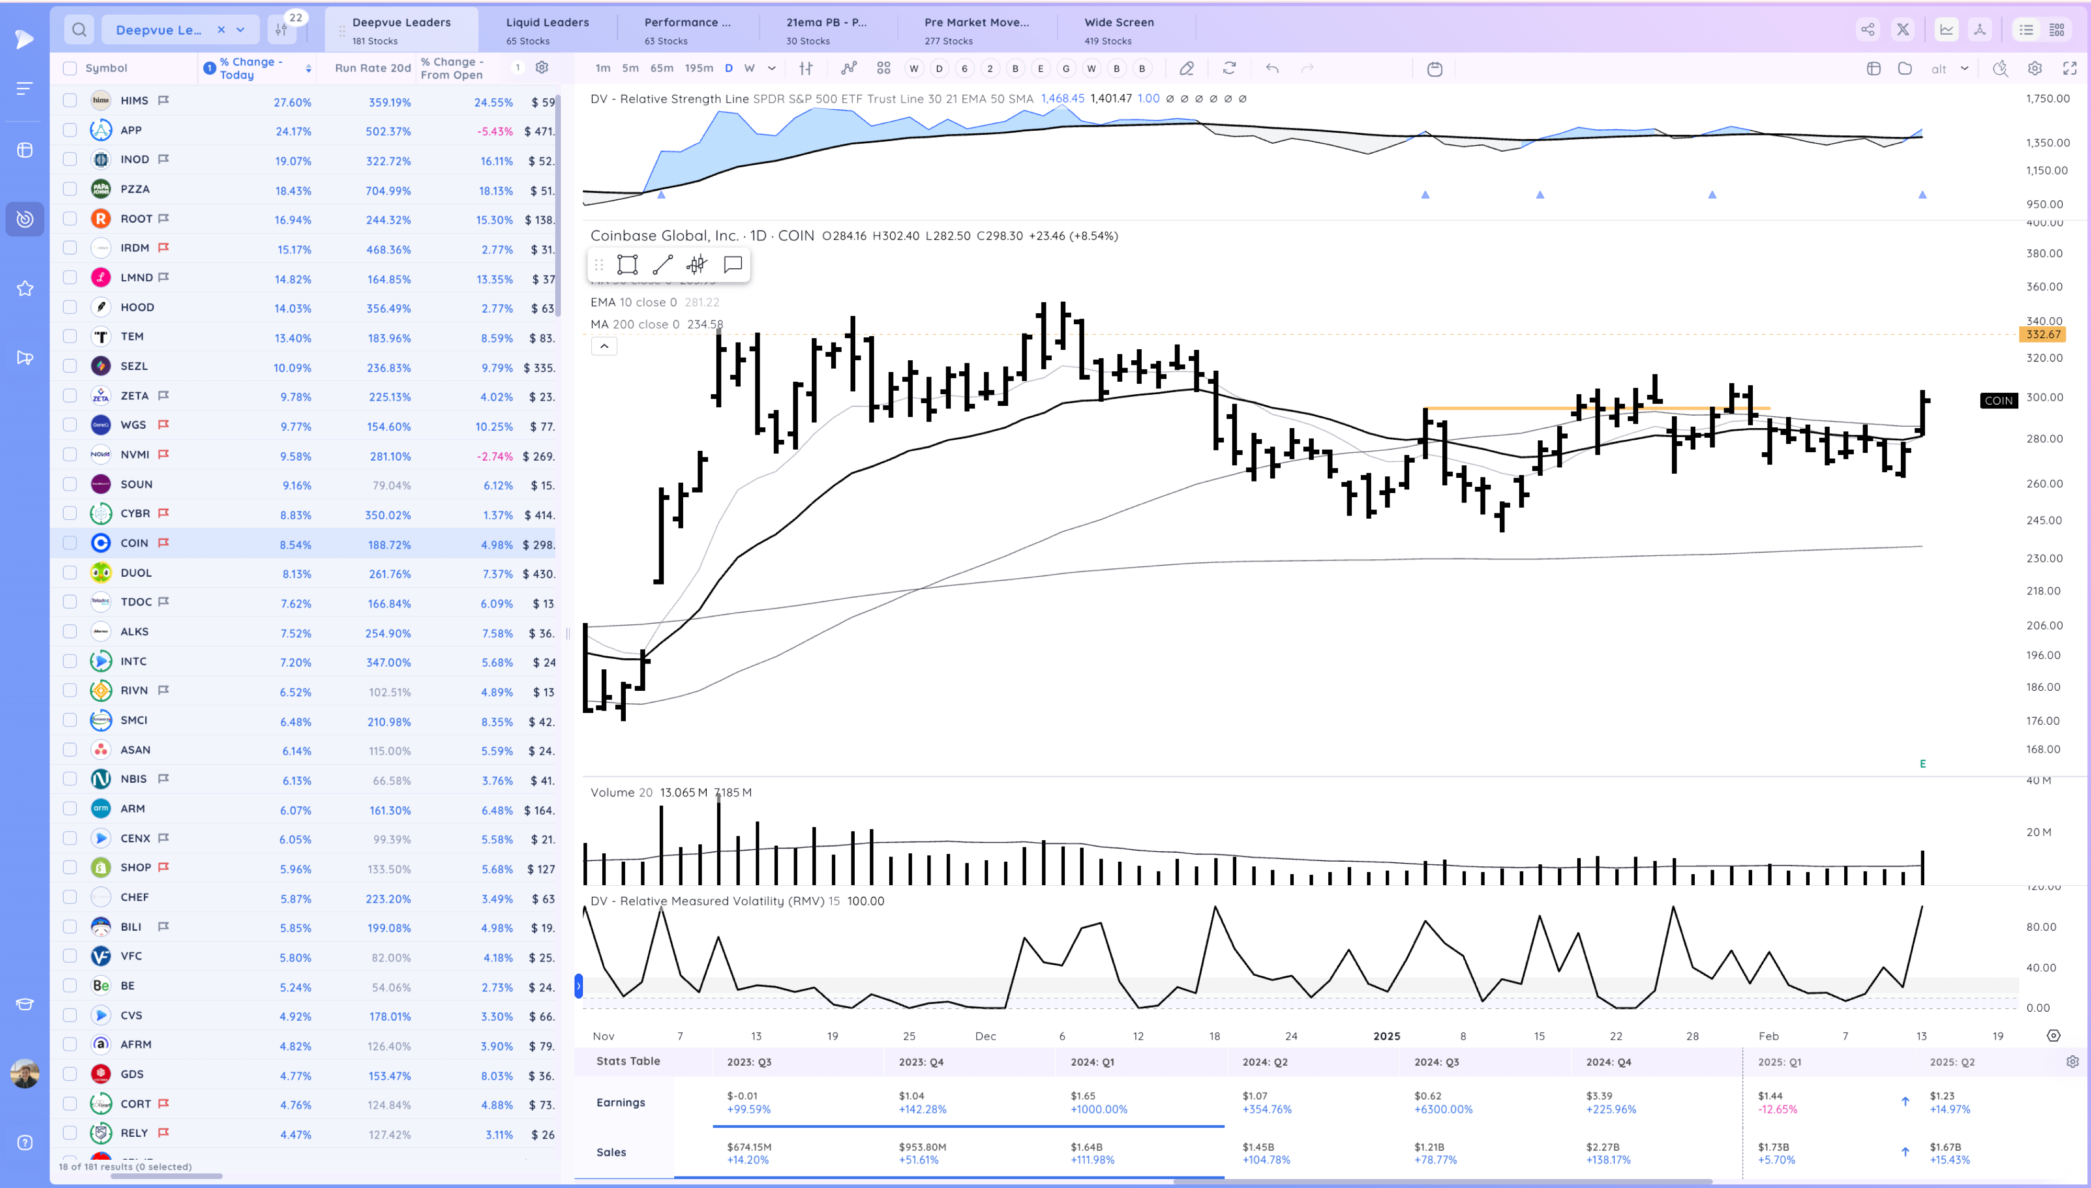
Task: Open the indicators icon in chart toolbar
Action: click(x=849, y=68)
